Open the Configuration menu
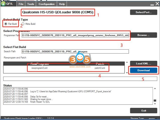Image resolution: width=160 pixels, height=120 pixels. (x=46, y=4)
